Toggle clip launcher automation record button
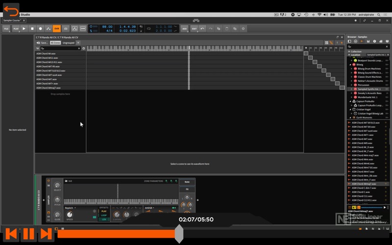This screenshot has width=392, height=245. click(x=74, y=29)
